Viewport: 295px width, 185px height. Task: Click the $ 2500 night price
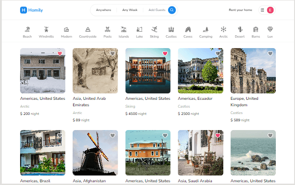pyautogui.click(x=188, y=114)
